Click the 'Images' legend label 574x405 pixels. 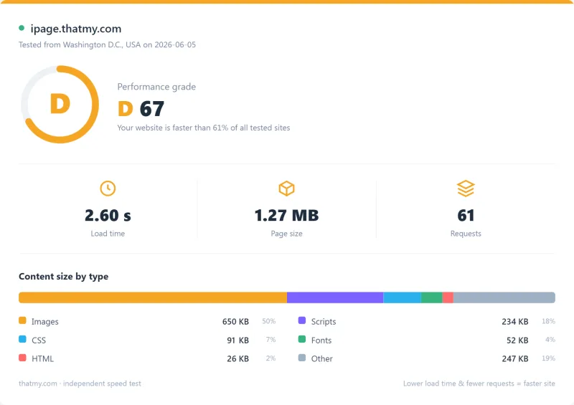tap(44, 322)
